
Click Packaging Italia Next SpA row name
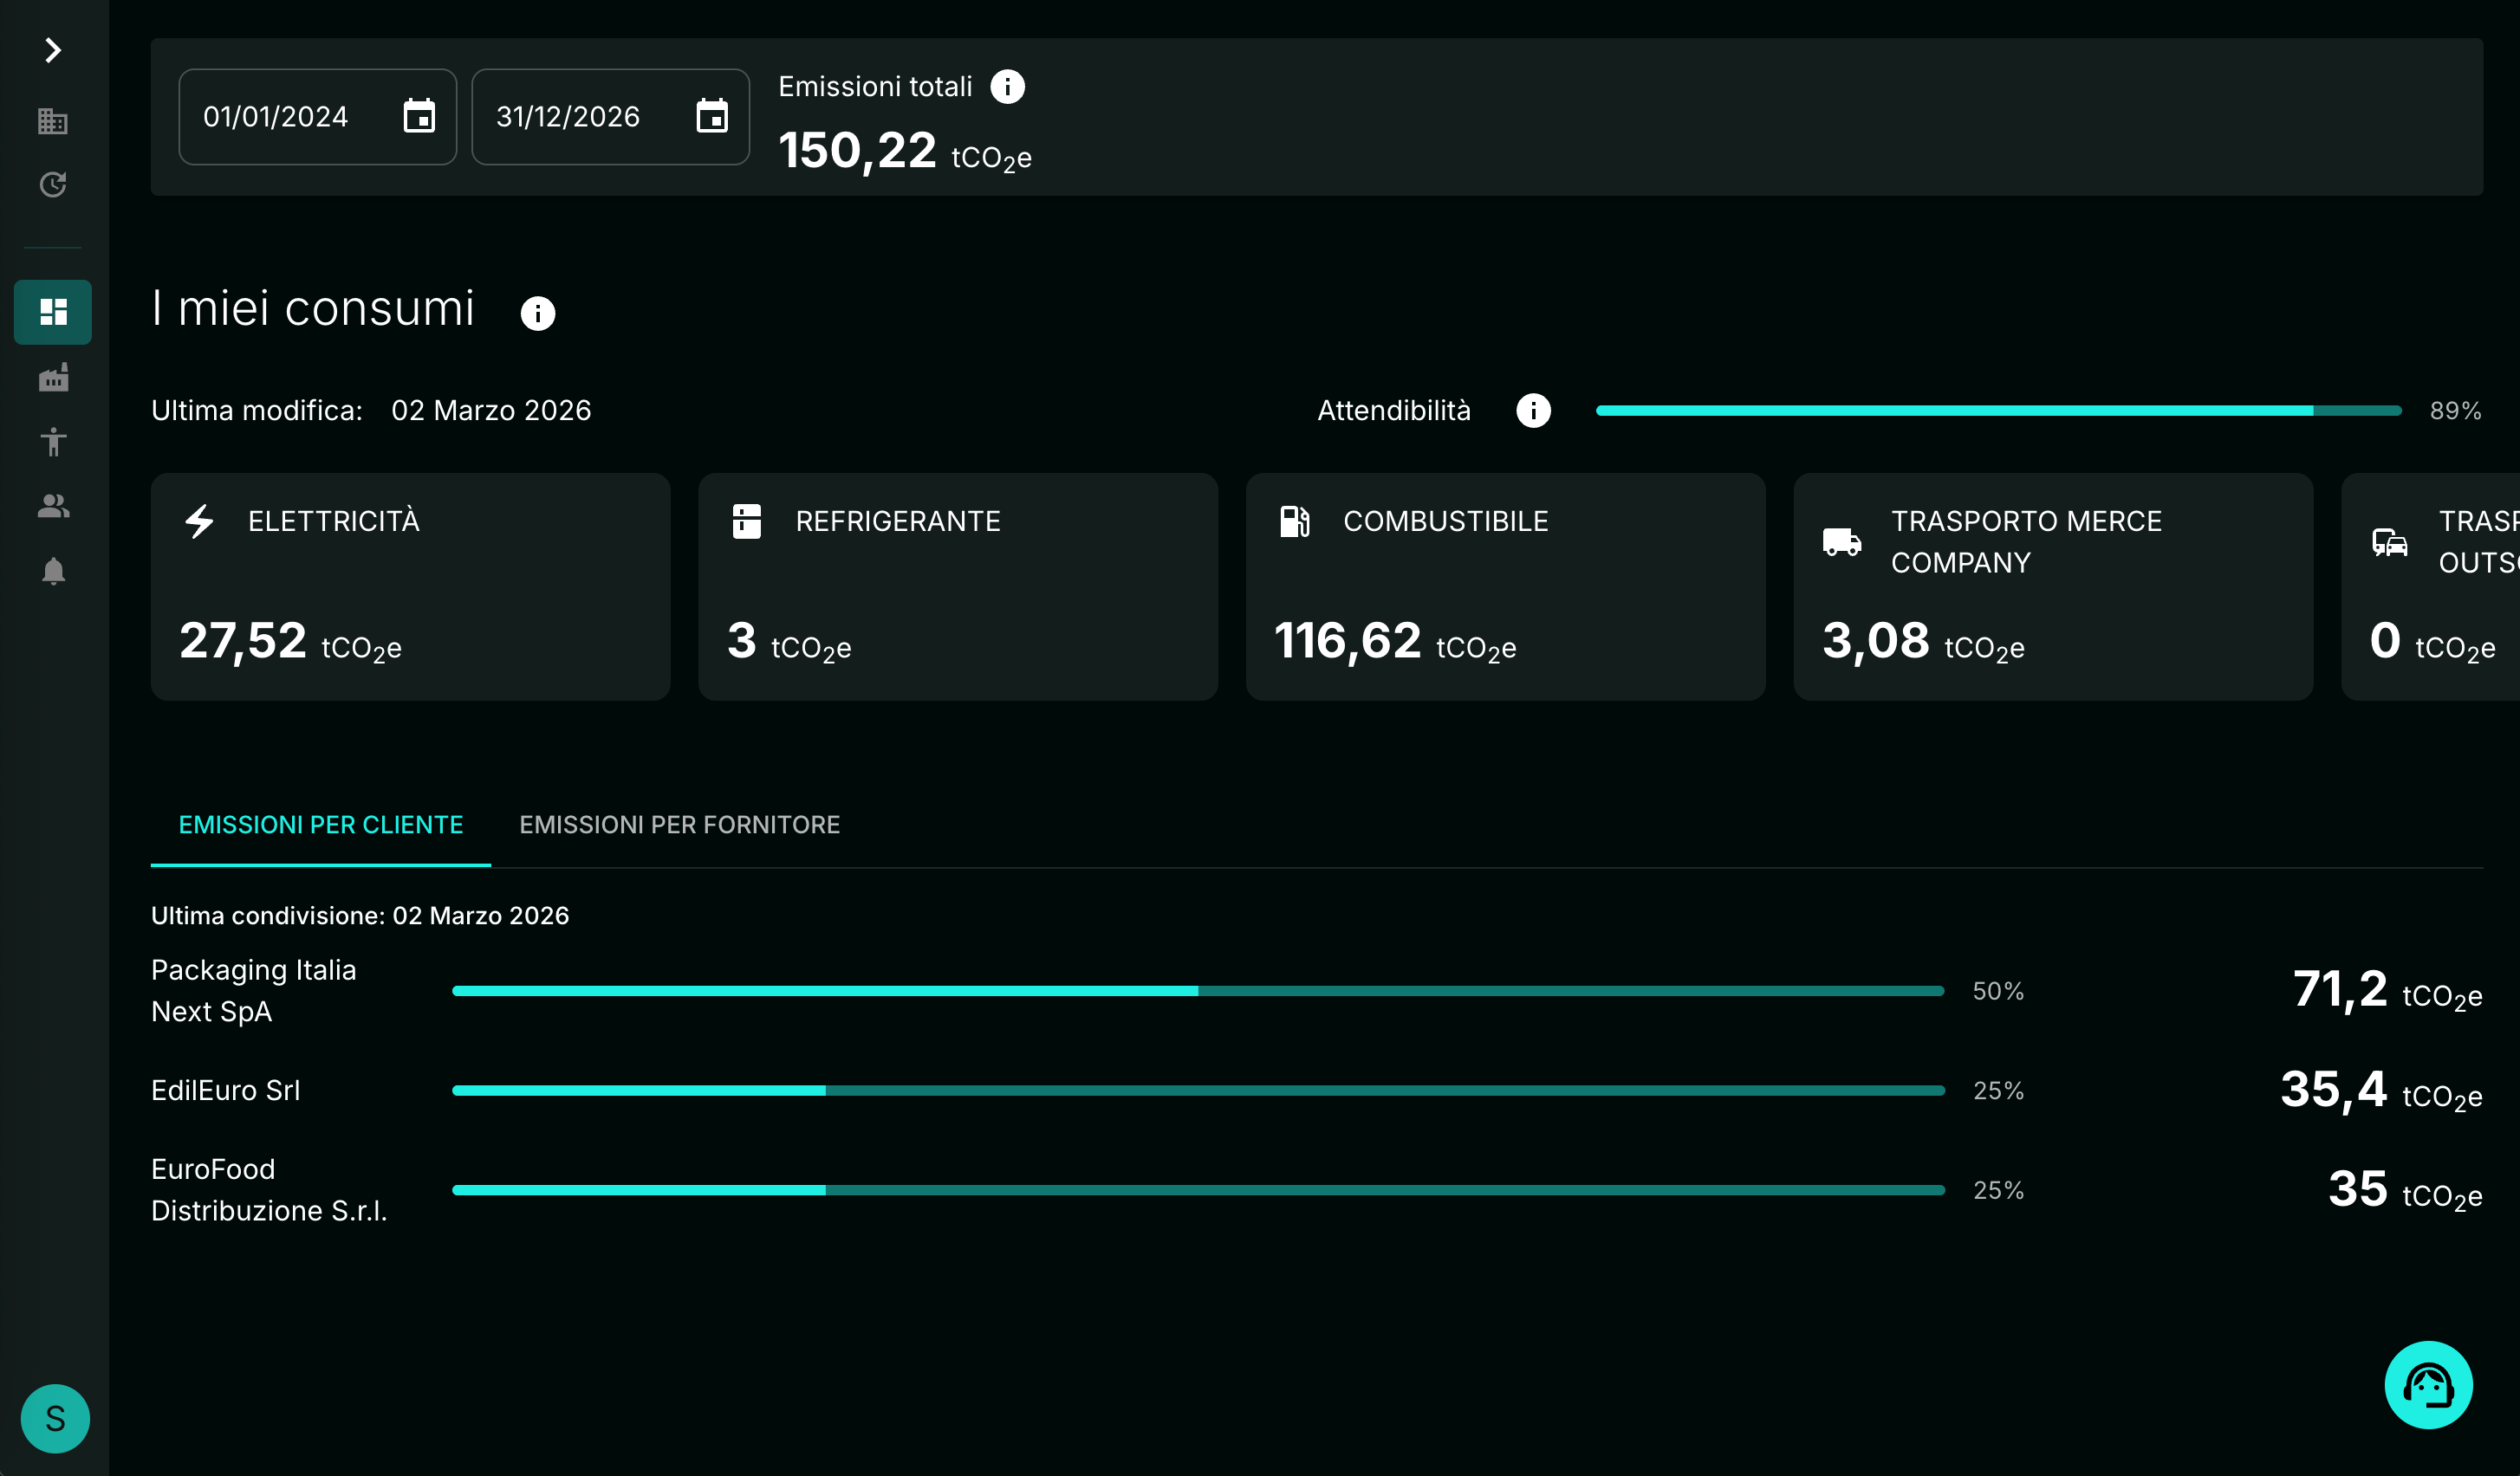coord(254,990)
